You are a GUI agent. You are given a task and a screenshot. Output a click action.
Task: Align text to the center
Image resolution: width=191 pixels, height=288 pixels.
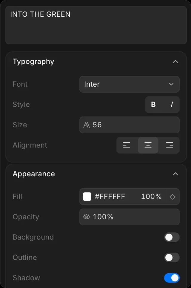click(148, 145)
